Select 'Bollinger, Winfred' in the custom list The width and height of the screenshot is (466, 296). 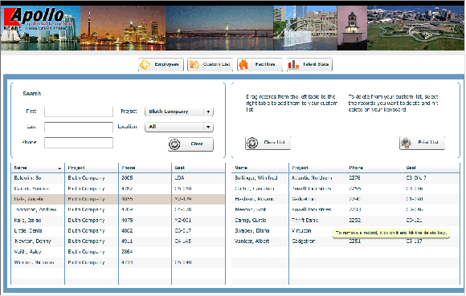point(345,178)
